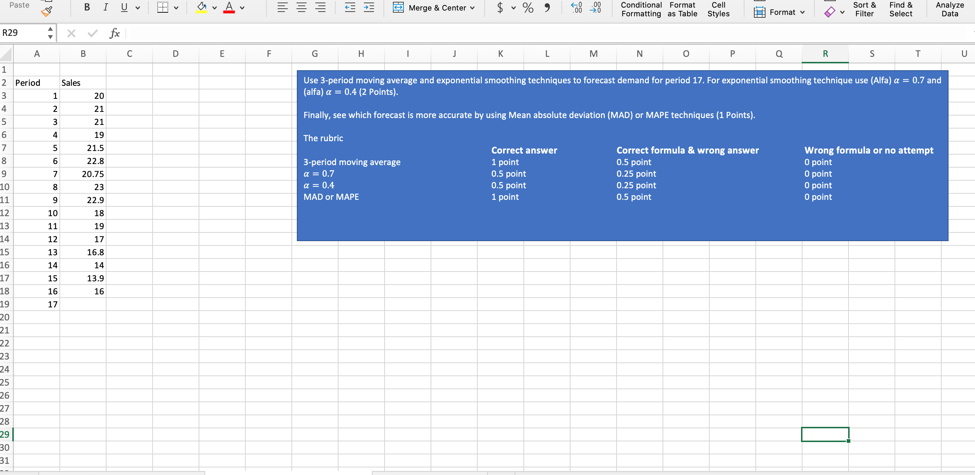Open Conditional Formatting menu

click(641, 9)
